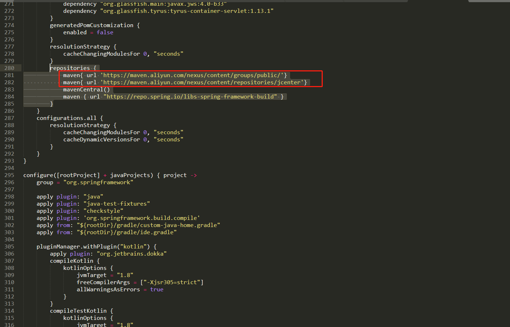510x327 pixels.
Task: Click line number 280 in the gutter
Action: (9, 68)
